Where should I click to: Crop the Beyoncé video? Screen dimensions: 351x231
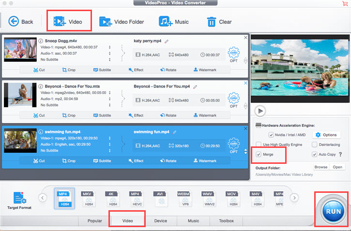[69, 115]
